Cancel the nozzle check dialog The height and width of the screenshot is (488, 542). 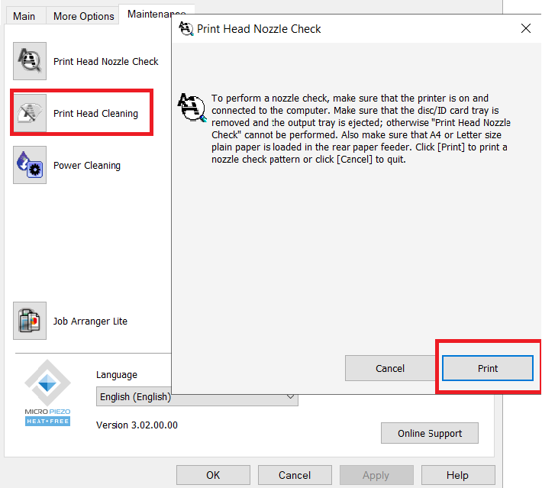[390, 368]
